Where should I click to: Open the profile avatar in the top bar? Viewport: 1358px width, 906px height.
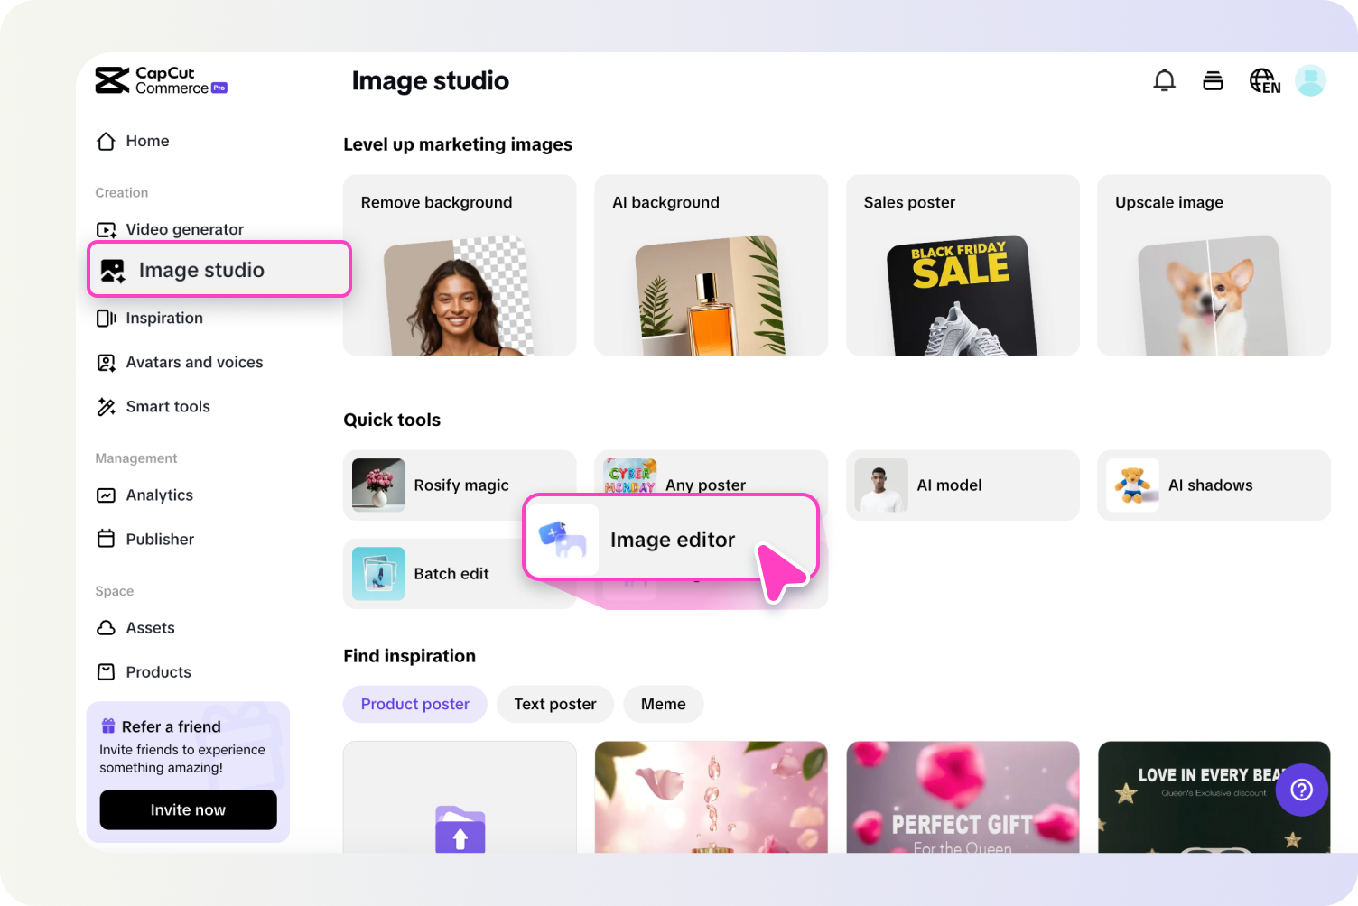tap(1310, 80)
